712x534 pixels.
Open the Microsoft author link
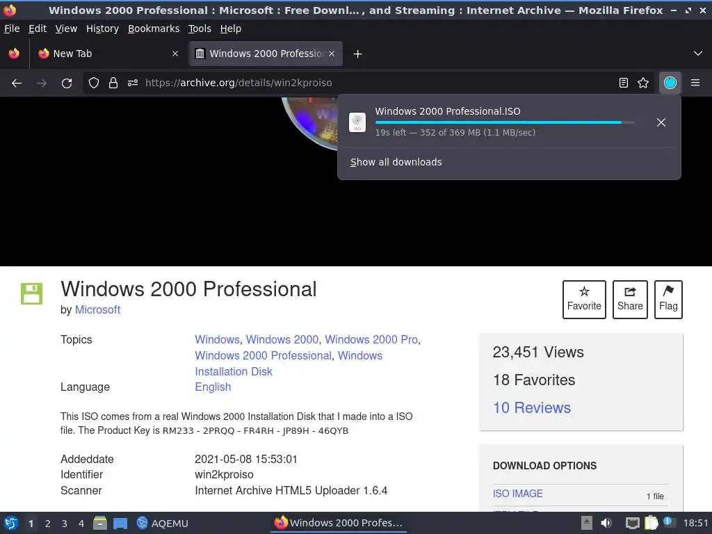tap(97, 309)
